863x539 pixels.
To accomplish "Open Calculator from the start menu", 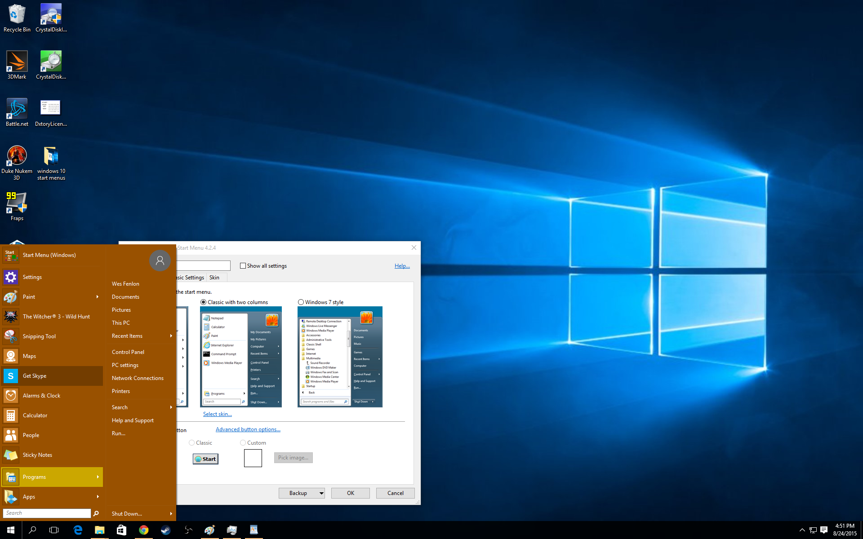I will coord(52,415).
